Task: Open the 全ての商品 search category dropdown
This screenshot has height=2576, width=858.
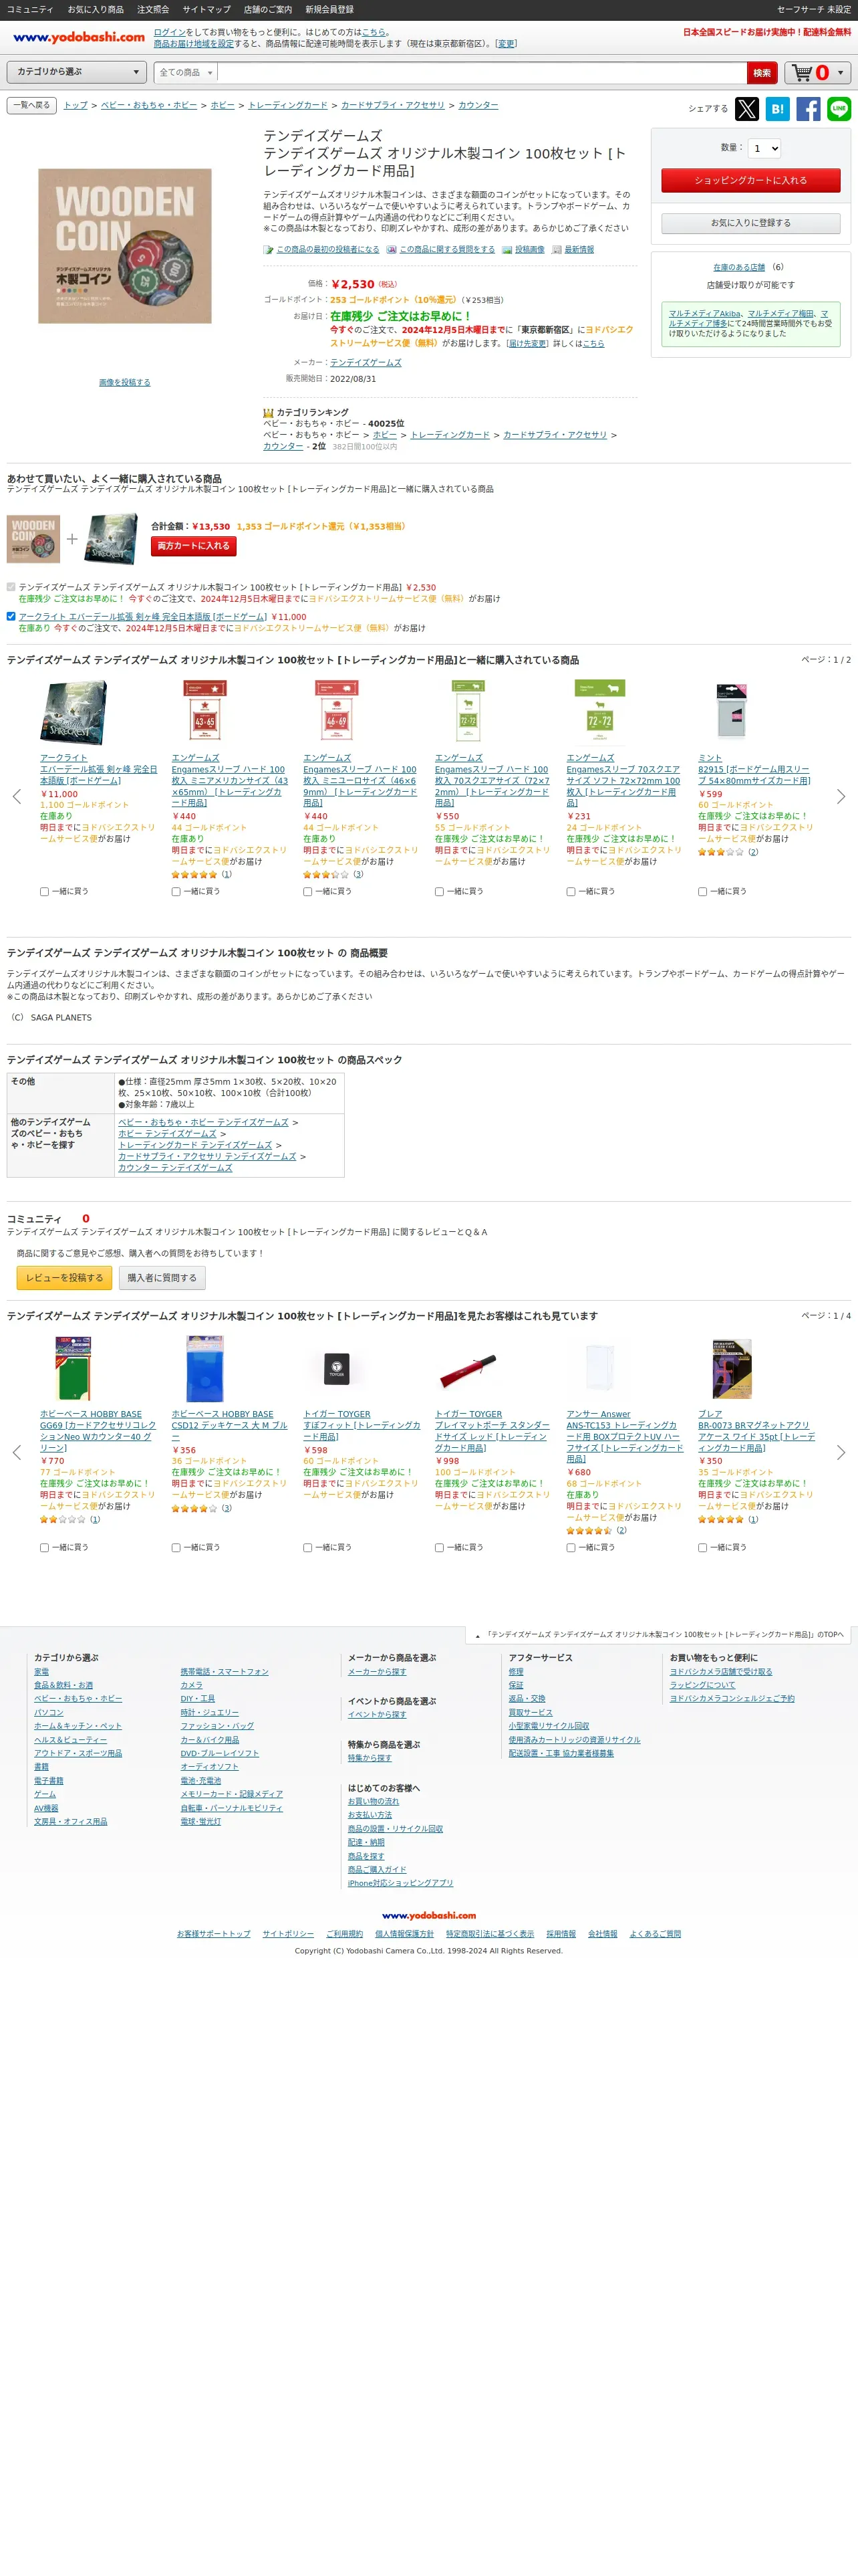Action: [x=185, y=73]
